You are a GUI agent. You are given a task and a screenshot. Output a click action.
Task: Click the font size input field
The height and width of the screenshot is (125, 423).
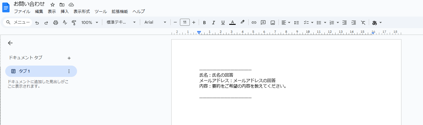185,22
